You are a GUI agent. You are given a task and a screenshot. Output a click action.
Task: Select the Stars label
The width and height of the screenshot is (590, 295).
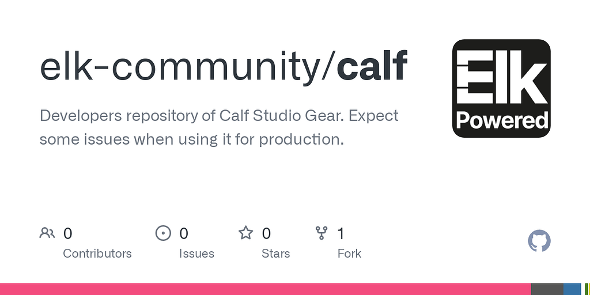tap(276, 254)
